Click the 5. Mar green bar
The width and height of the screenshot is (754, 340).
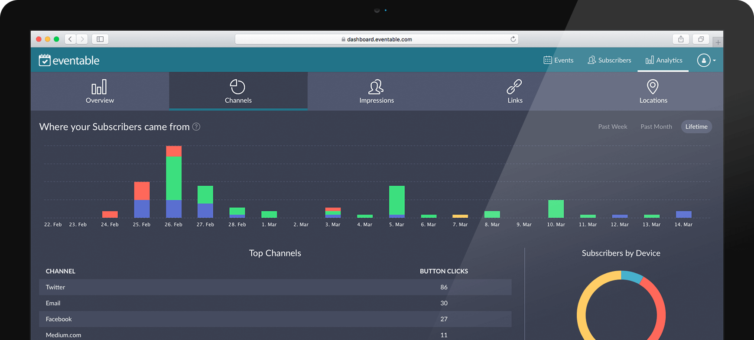coord(397,200)
